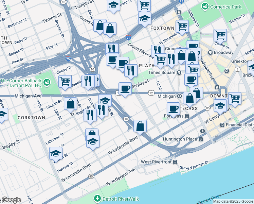The height and width of the screenshot is (204, 254).
Task: Select the shopping cart marker right of Downtown label
Action: coord(235,99)
